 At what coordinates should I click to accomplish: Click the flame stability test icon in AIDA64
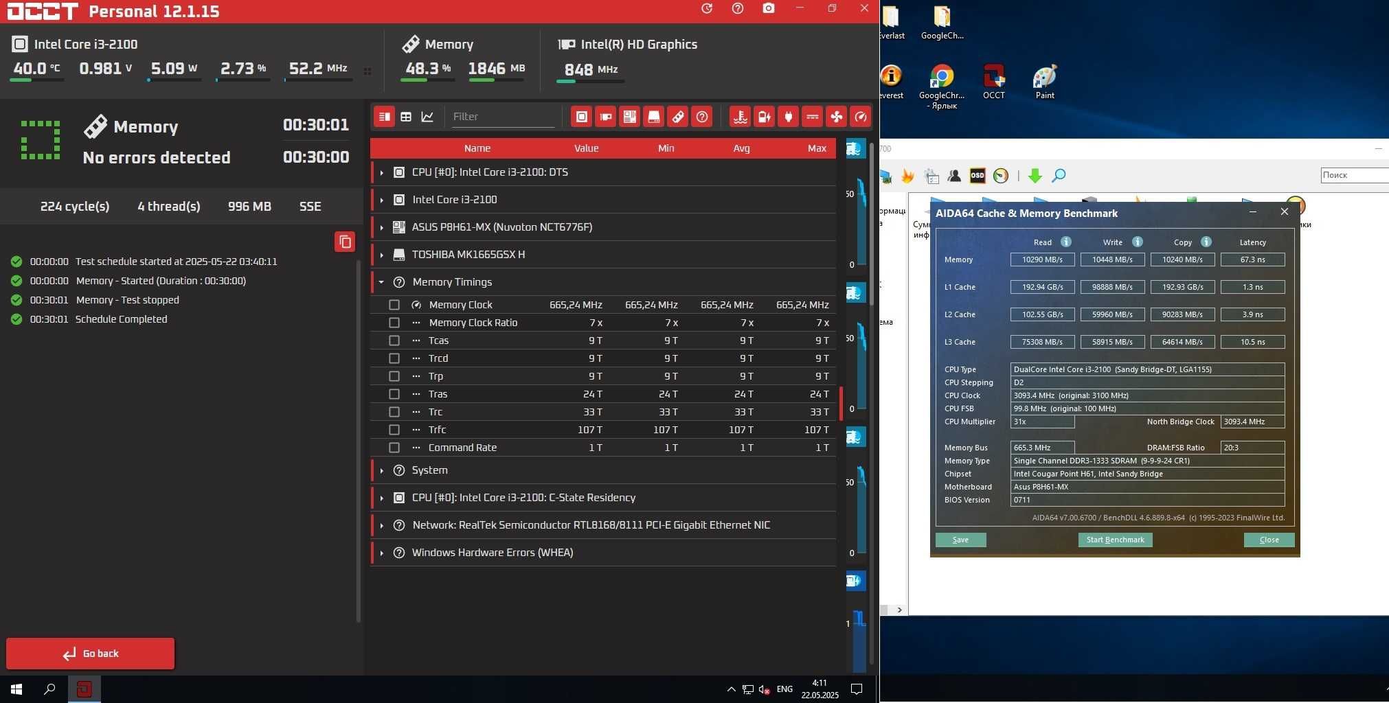(907, 176)
